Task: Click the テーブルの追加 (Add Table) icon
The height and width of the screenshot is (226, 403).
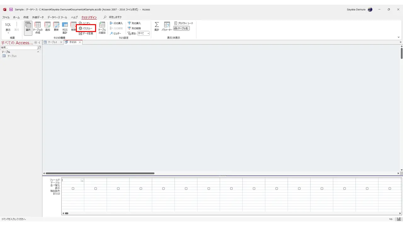Action: [x=102, y=28]
